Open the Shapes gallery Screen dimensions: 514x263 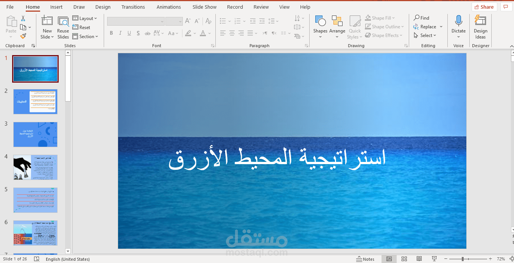click(x=320, y=27)
